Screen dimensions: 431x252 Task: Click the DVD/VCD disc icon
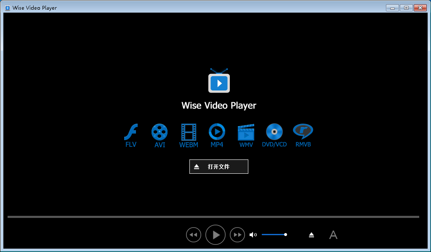[274, 132]
